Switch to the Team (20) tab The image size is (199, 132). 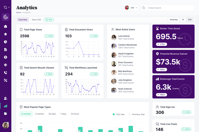pos(36,20)
